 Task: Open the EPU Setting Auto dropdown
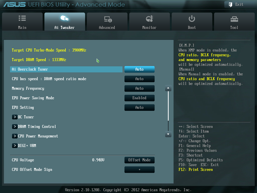pyautogui.click(x=139, y=108)
